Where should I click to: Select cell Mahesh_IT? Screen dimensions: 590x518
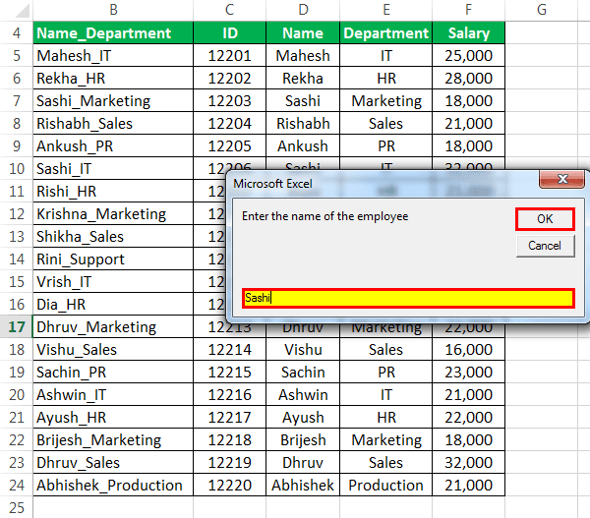click(113, 56)
